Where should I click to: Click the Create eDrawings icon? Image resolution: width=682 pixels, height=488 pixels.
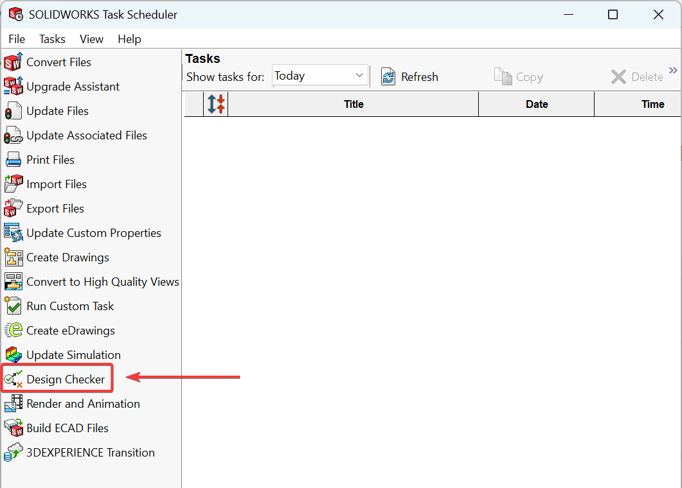coord(13,330)
